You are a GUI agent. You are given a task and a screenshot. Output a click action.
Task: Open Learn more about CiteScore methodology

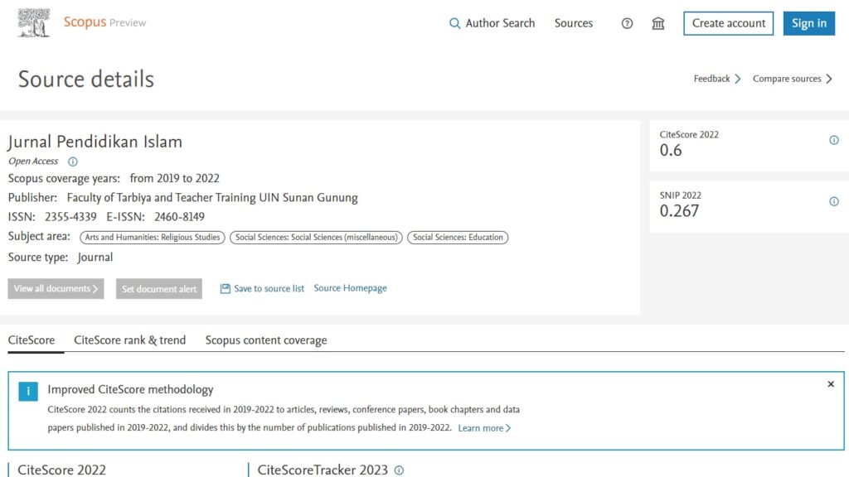point(484,428)
